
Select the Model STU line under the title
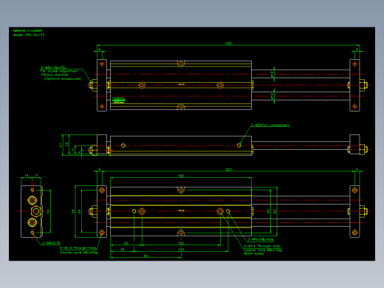(29, 35)
